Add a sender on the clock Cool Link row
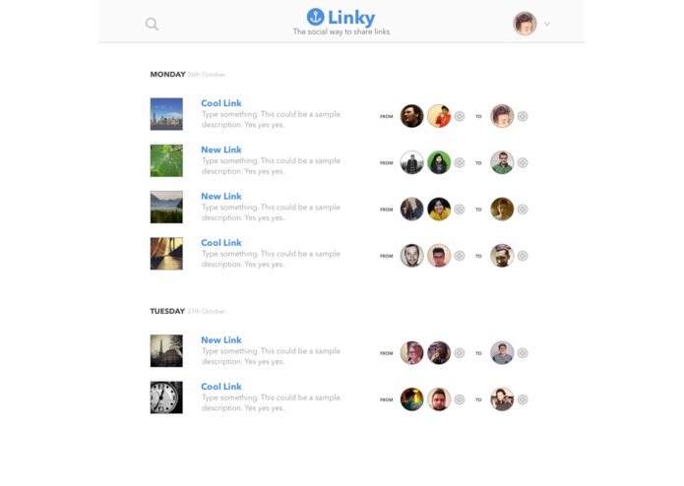The width and height of the screenshot is (684, 486). (x=460, y=399)
